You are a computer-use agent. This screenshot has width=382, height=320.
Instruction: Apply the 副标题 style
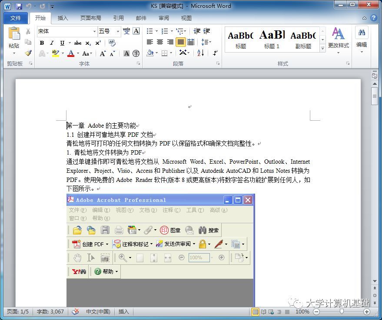(303, 40)
